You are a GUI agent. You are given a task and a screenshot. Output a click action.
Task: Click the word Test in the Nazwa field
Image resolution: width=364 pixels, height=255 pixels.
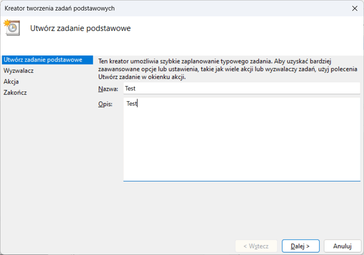pyautogui.click(x=130, y=89)
